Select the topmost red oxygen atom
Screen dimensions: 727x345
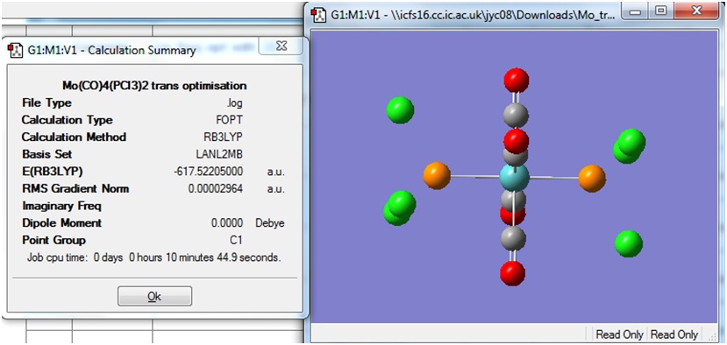517,81
